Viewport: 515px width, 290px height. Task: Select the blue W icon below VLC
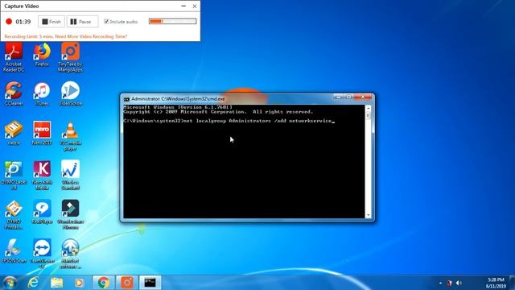[70, 175]
